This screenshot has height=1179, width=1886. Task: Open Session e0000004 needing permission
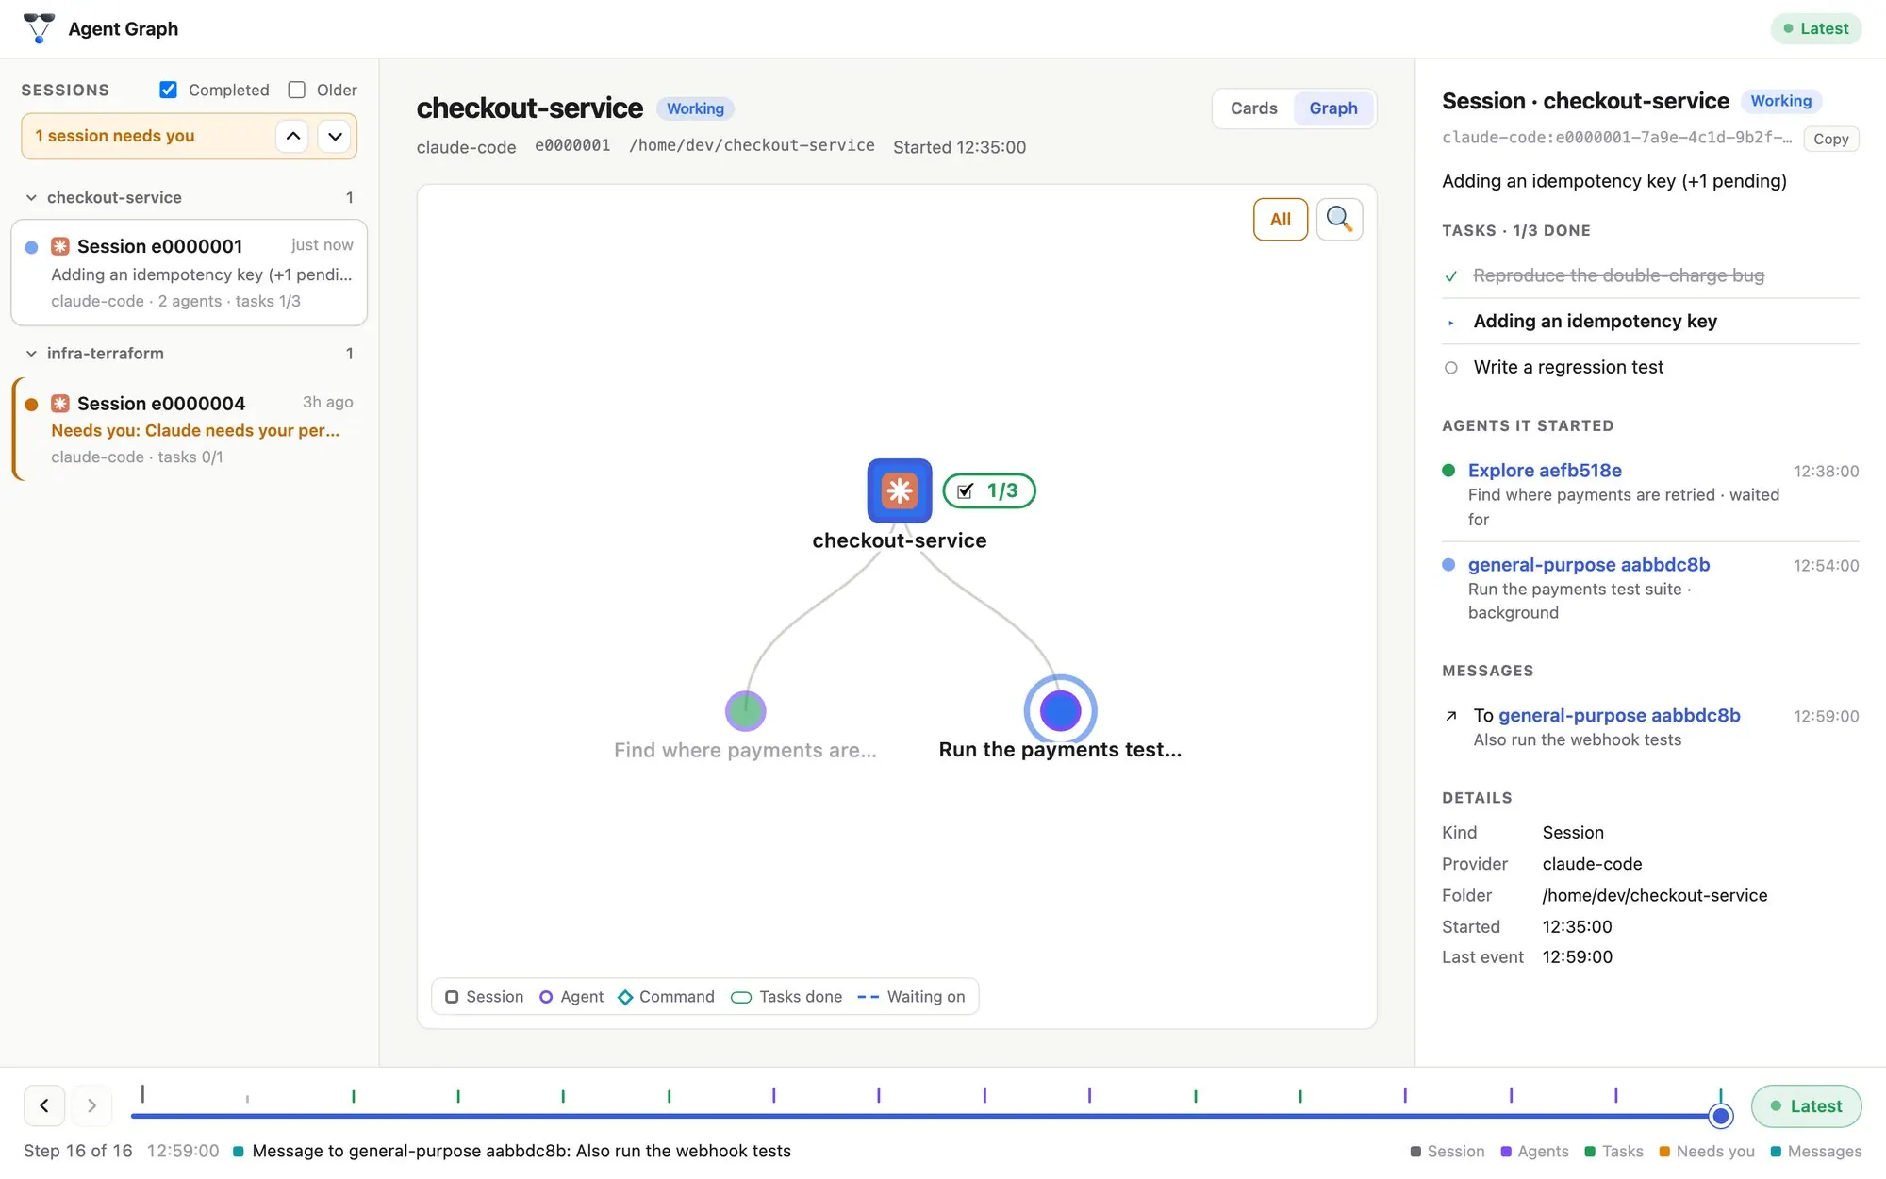(x=189, y=429)
